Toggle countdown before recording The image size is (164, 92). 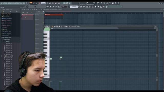point(53,3)
